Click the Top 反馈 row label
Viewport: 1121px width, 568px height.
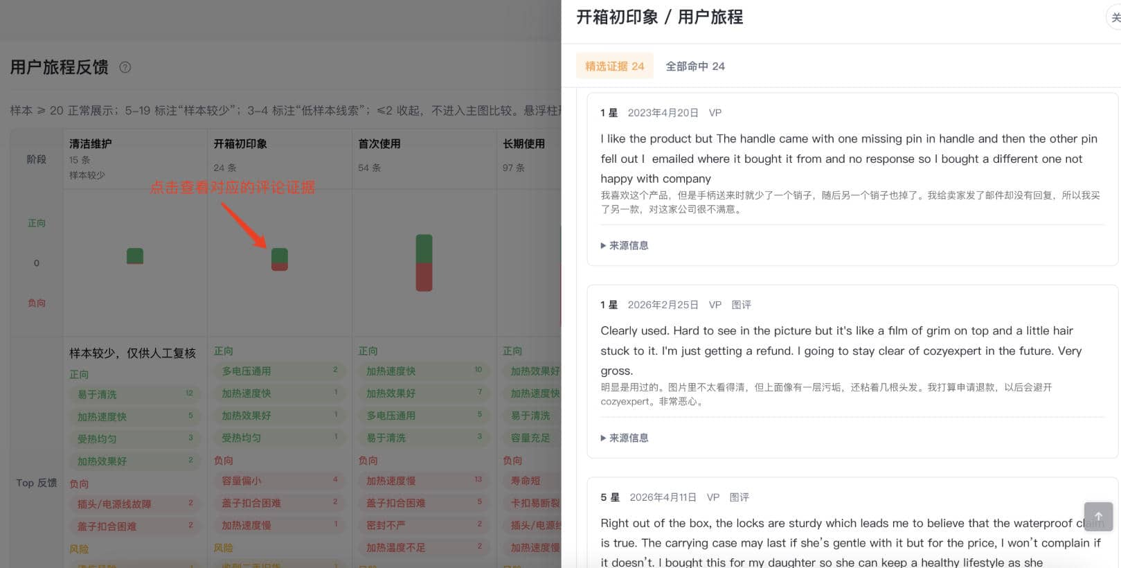(x=37, y=483)
